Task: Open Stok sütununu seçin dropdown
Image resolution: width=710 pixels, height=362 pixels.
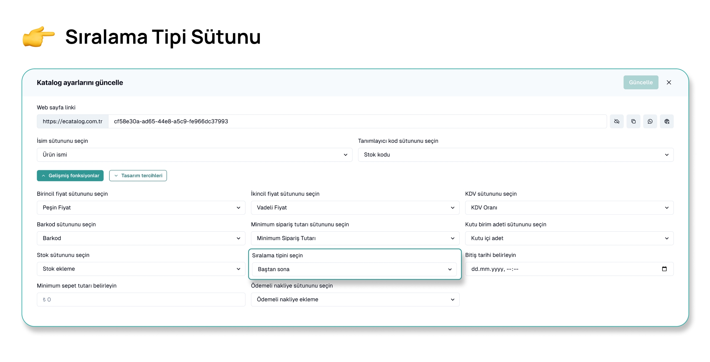Action: pos(141,269)
